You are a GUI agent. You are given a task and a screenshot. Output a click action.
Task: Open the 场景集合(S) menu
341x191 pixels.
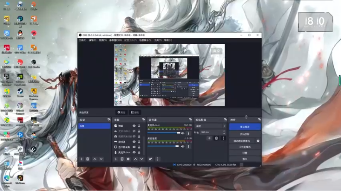[145, 40]
